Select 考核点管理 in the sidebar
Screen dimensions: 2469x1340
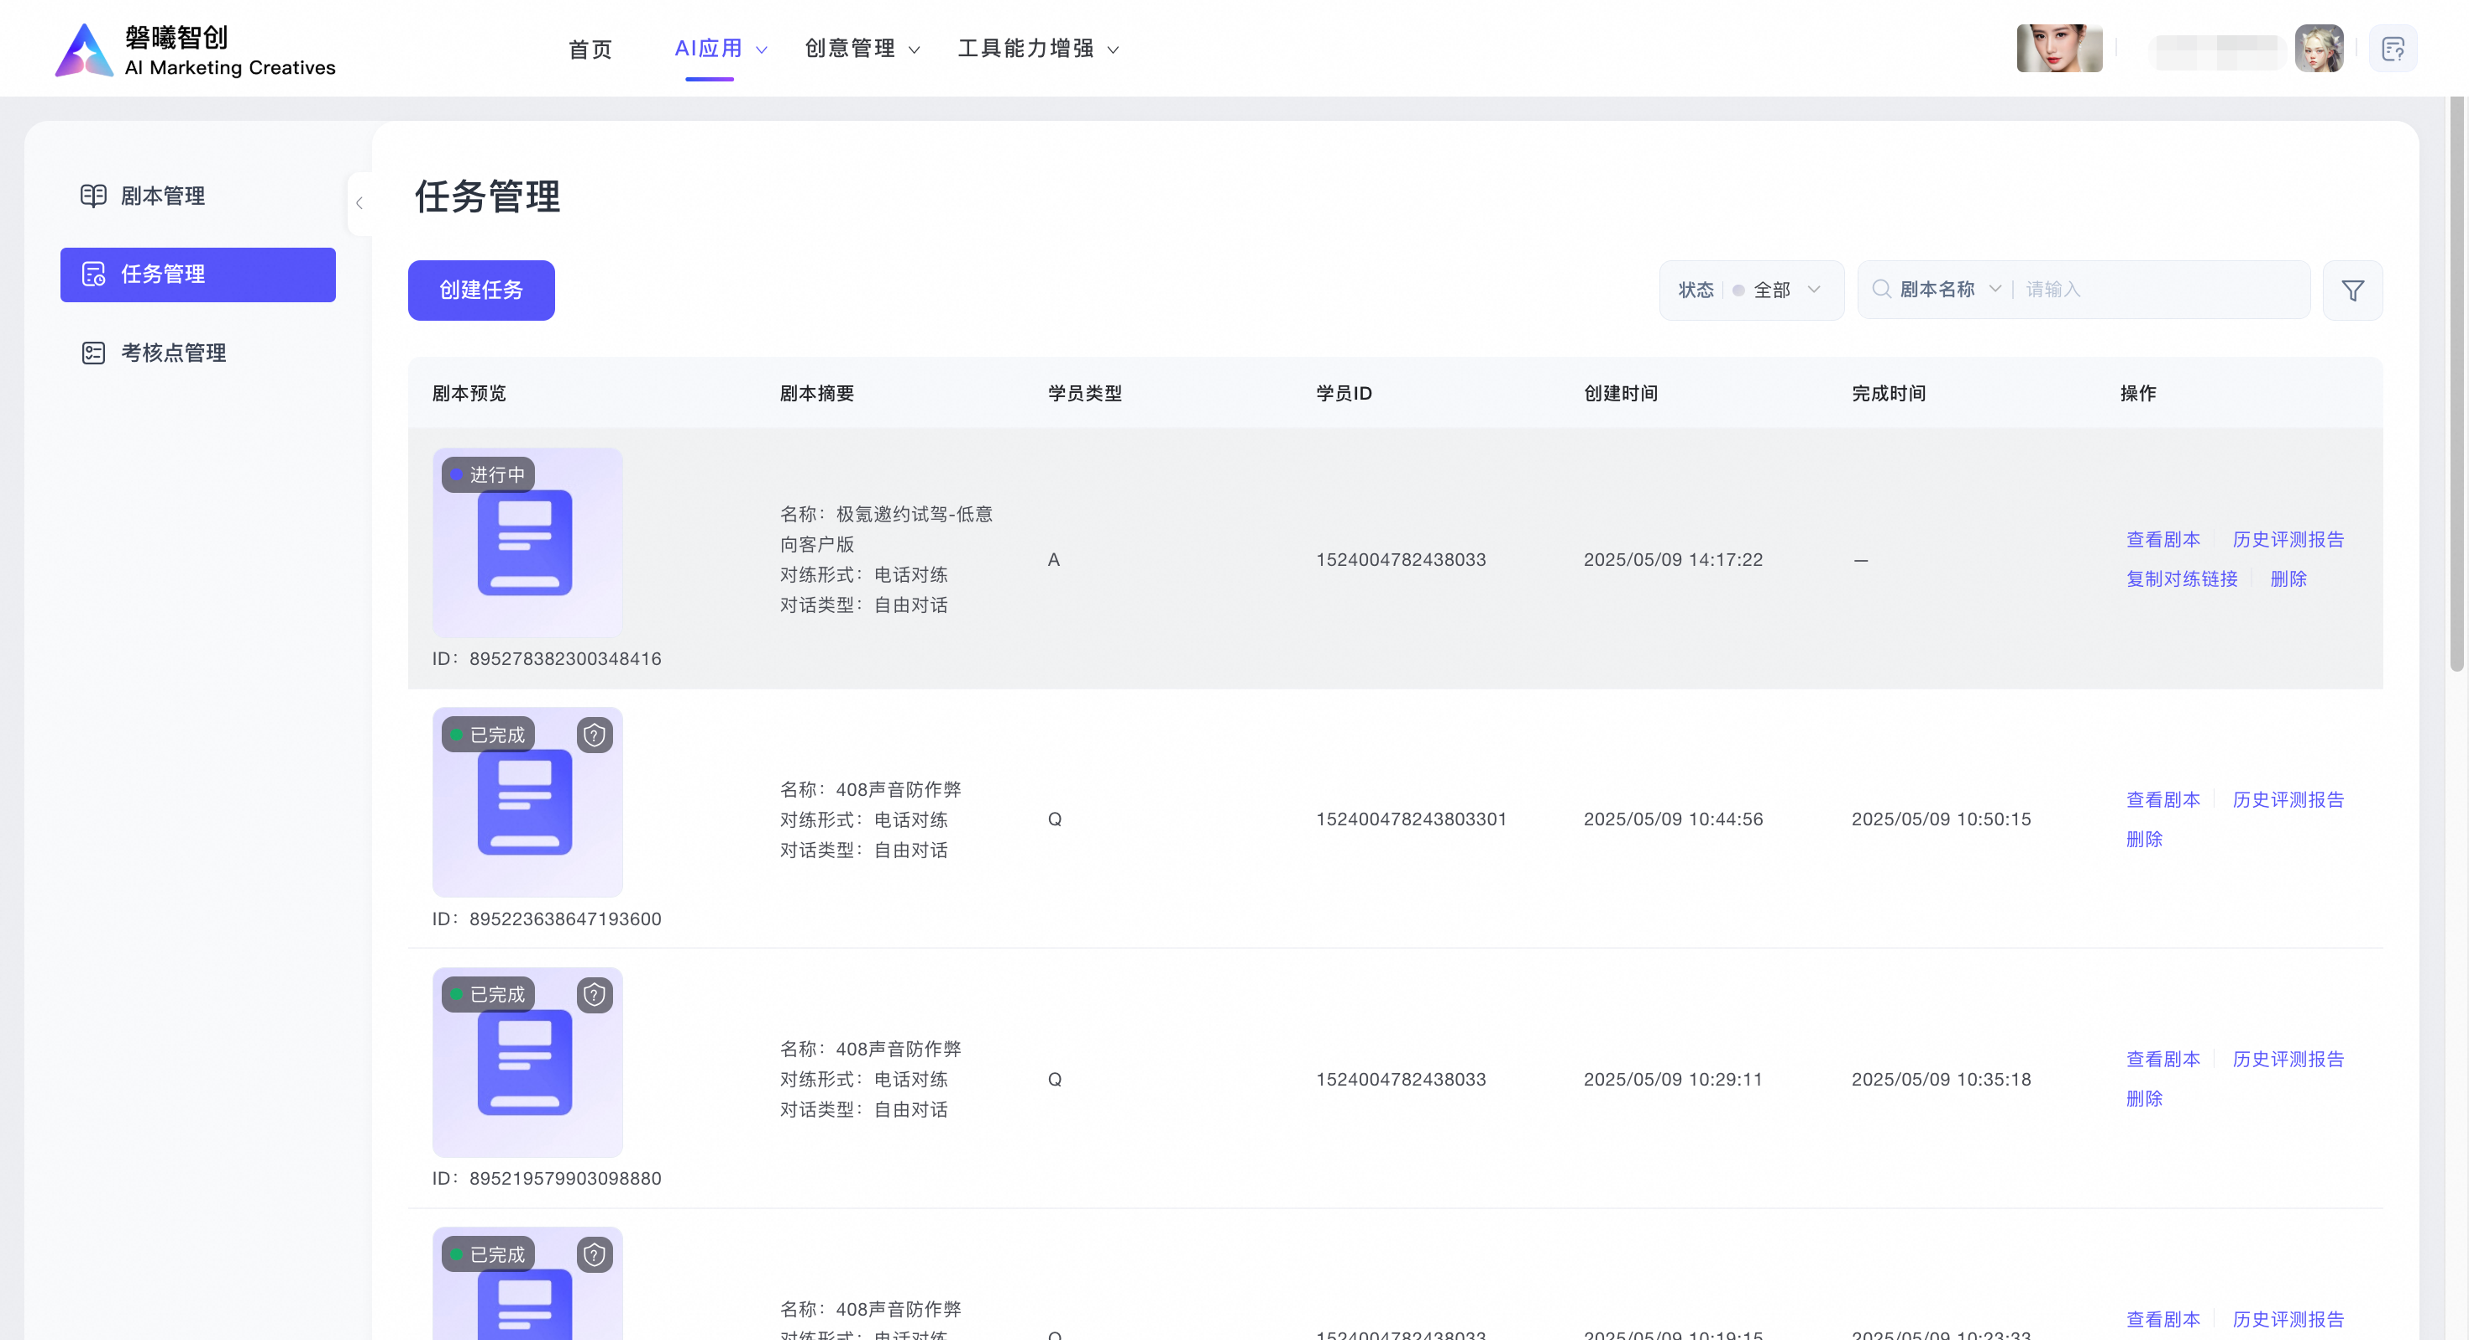197,353
